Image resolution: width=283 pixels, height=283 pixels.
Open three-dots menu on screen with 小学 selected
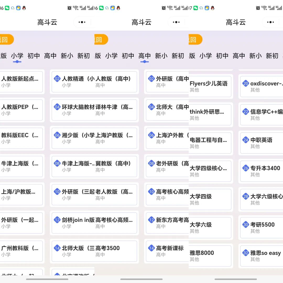click(82, 22)
